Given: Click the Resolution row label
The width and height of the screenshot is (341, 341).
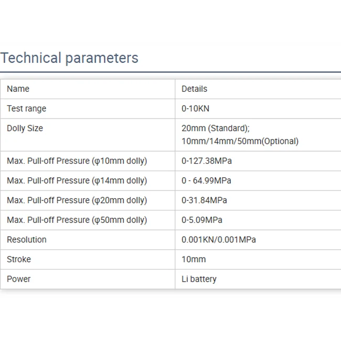Looking at the screenshot, I should tap(26, 240).
